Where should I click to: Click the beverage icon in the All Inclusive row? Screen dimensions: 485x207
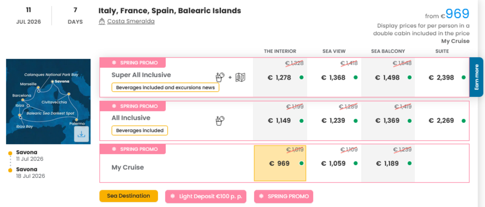coord(220,120)
